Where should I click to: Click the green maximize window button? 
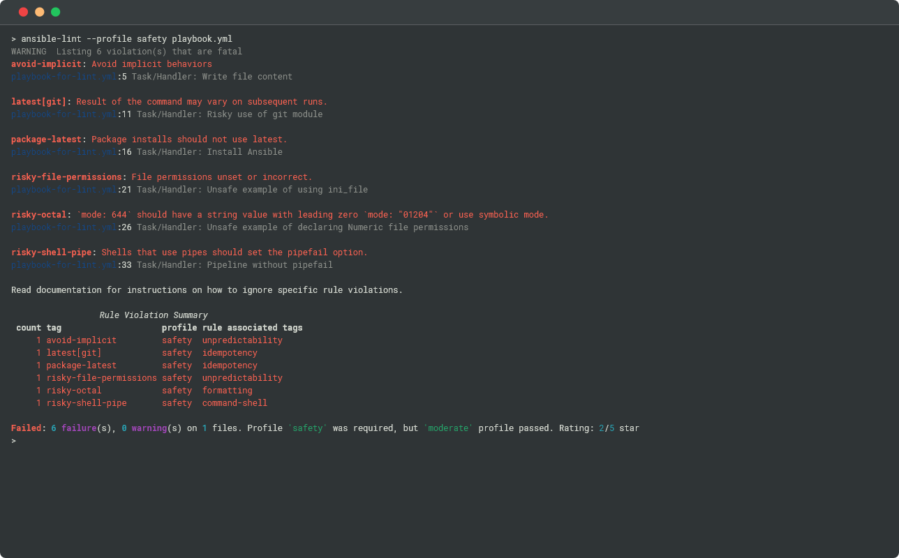pyautogui.click(x=56, y=12)
